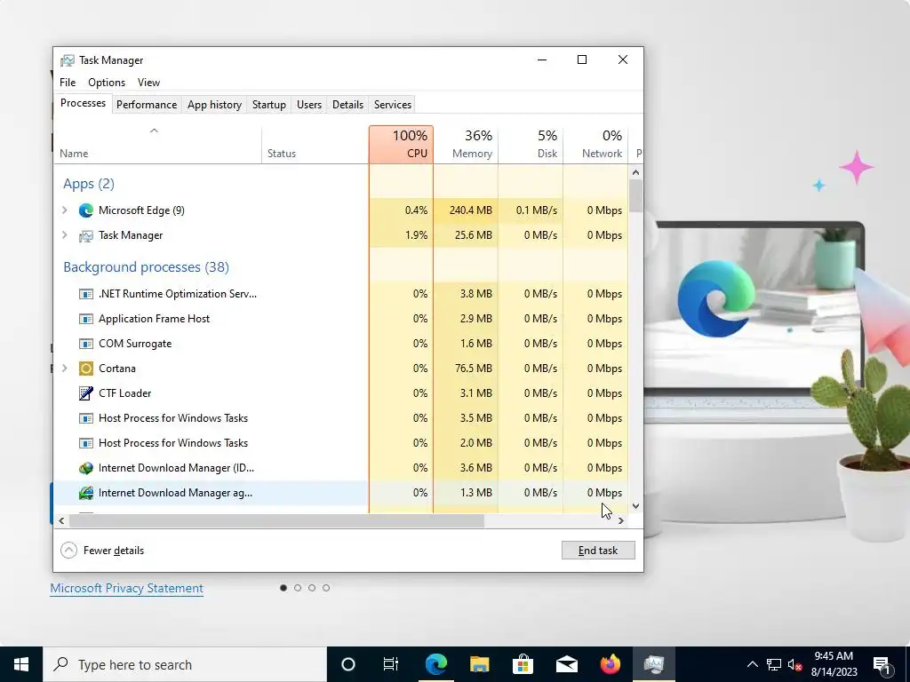Viewport: 910px width, 682px height.
Task: Open the View menu
Action: coord(148,83)
